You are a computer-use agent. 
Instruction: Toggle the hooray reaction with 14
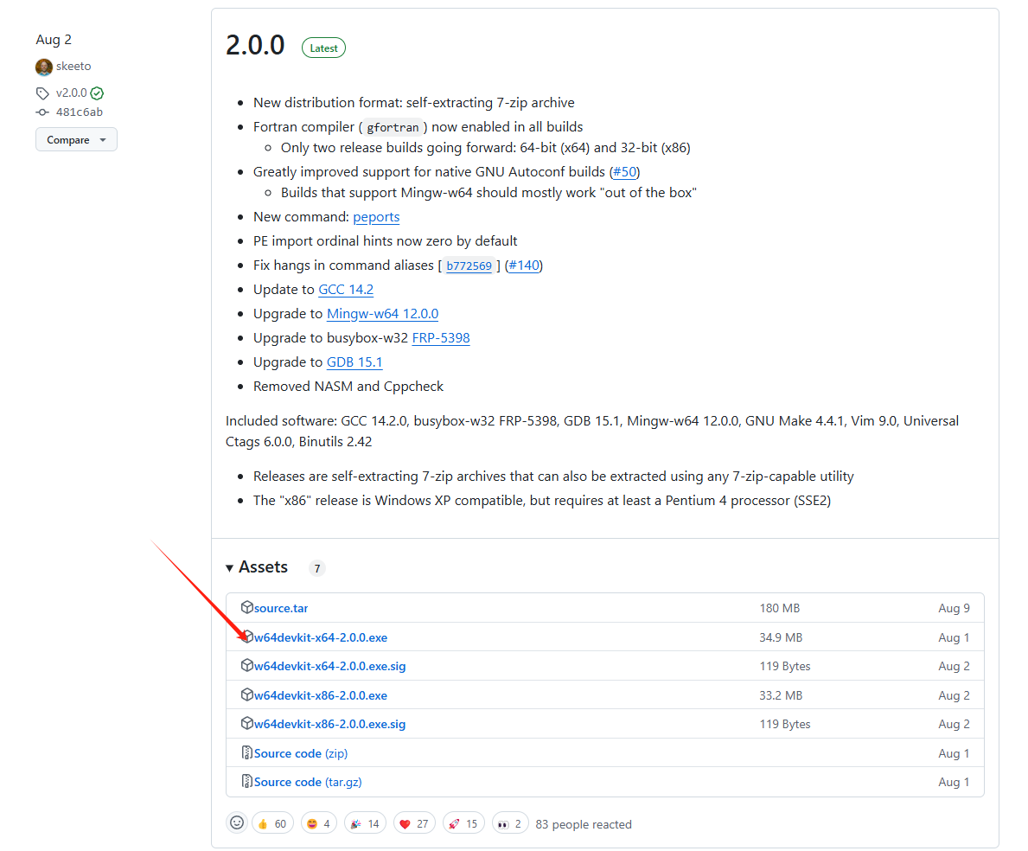(x=365, y=823)
